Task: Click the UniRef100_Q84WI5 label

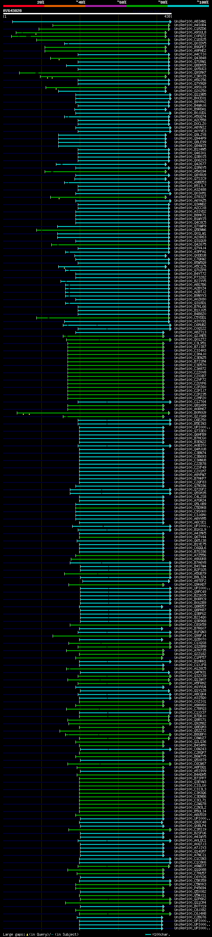Action: tap(190, 146)
